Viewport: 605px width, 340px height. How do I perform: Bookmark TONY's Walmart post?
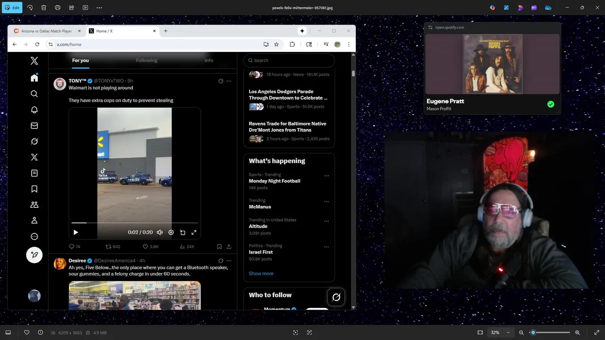pos(219,246)
